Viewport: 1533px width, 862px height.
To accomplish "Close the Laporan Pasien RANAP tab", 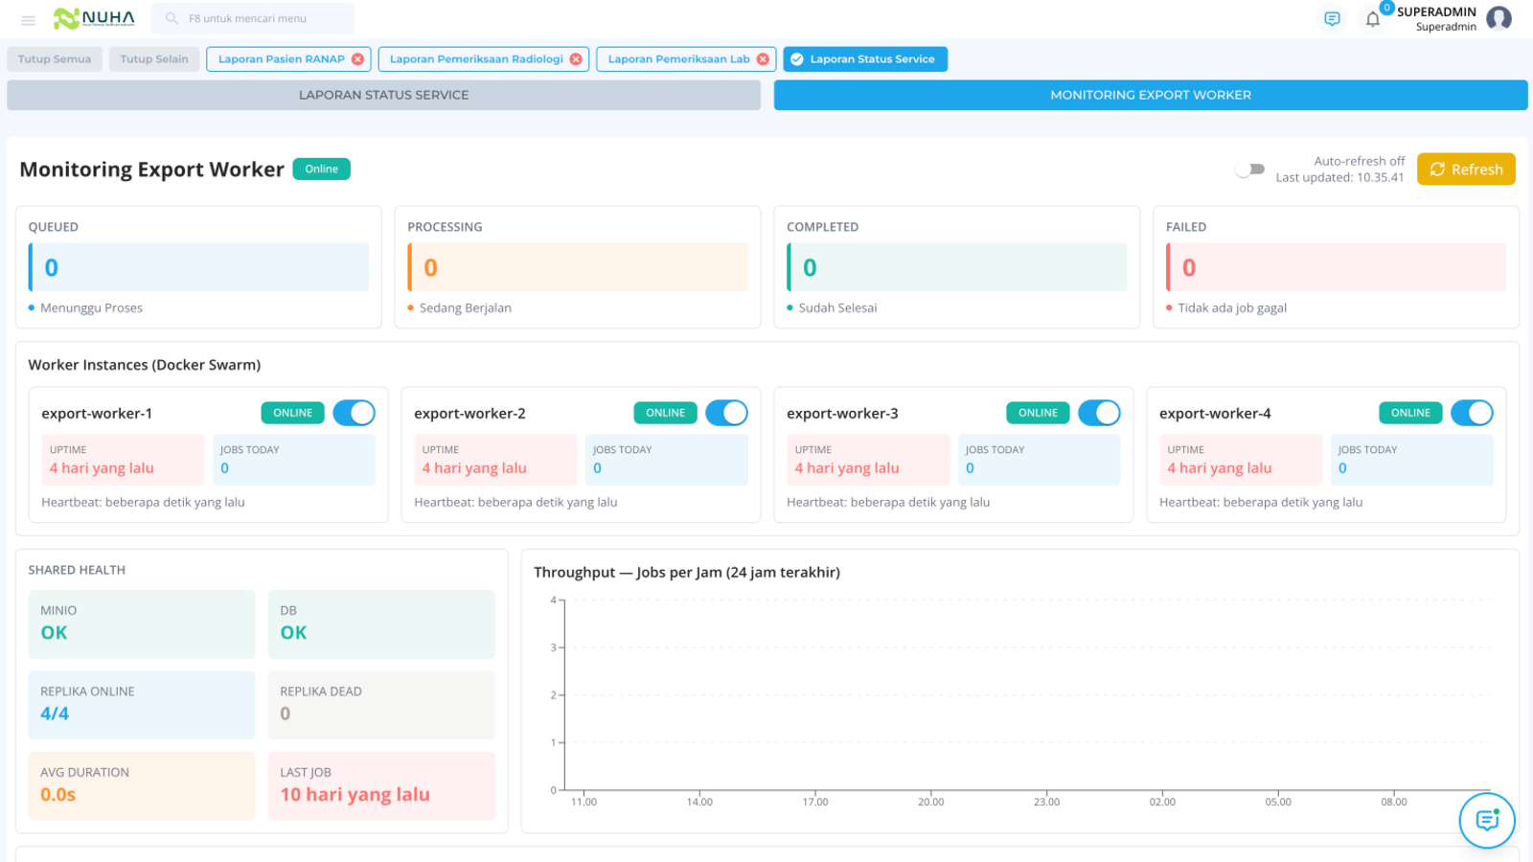I will pos(357,59).
